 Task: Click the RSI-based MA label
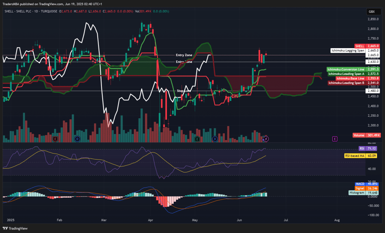(355, 155)
